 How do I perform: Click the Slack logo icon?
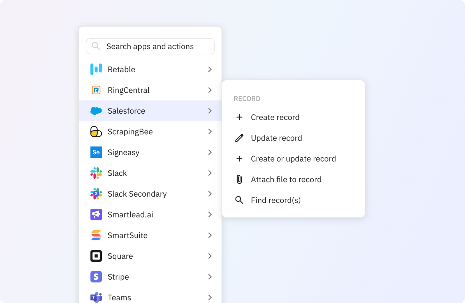(x=96, y=173)
